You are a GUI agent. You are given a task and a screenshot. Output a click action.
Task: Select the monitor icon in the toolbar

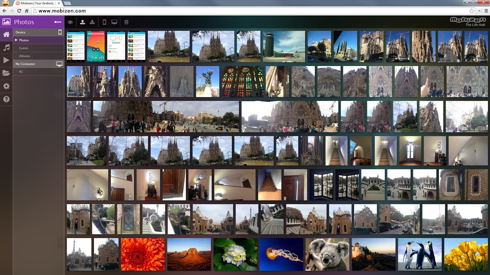tap(114, 22)
